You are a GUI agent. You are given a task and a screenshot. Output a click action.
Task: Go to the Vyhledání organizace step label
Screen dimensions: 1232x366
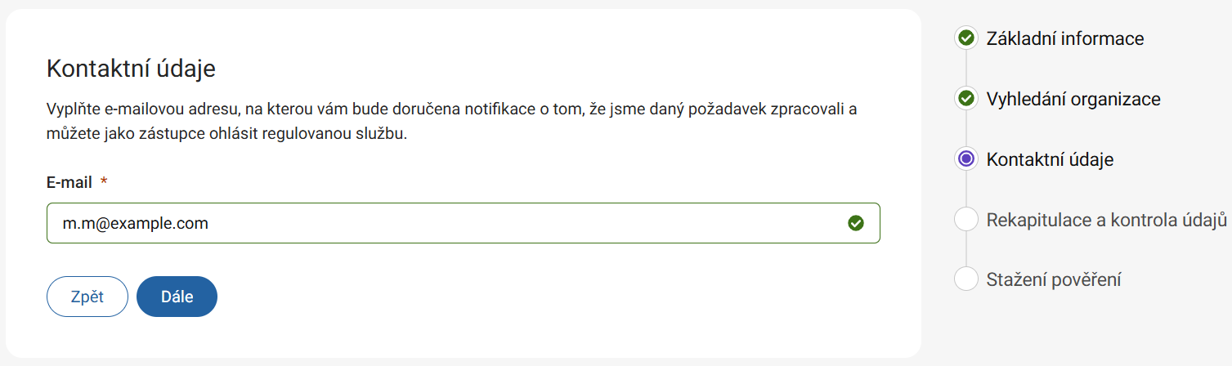coord(1073,99)
